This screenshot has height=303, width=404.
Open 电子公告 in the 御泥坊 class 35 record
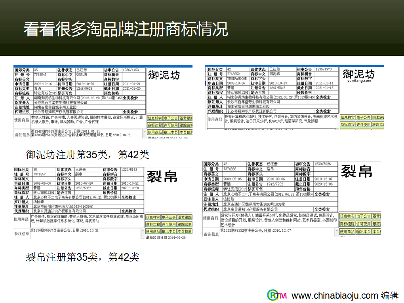pyautogui.click(x=171, y=118)
